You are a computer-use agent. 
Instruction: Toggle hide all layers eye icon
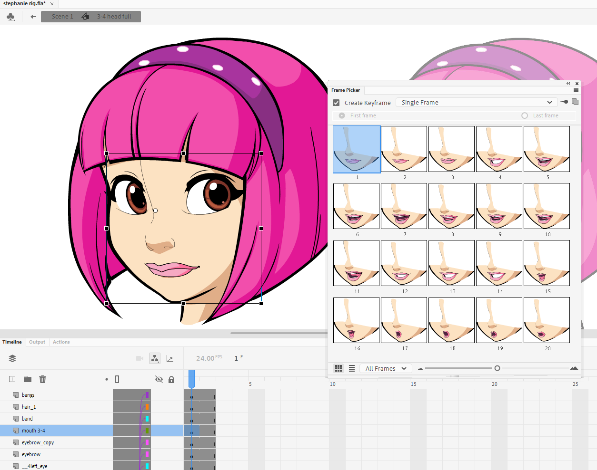[x=159, y=379]
